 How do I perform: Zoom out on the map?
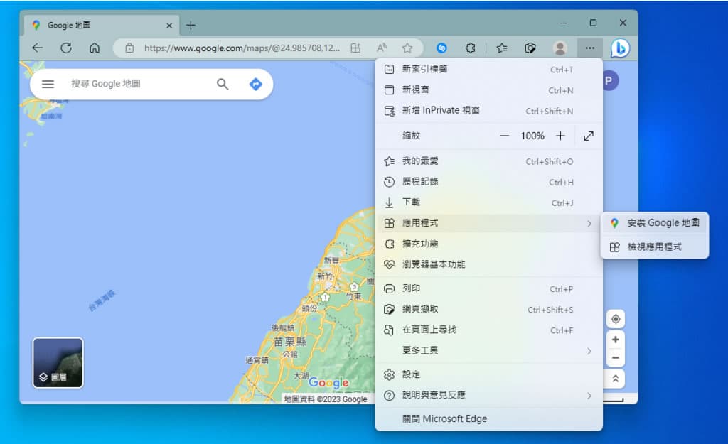616,358
